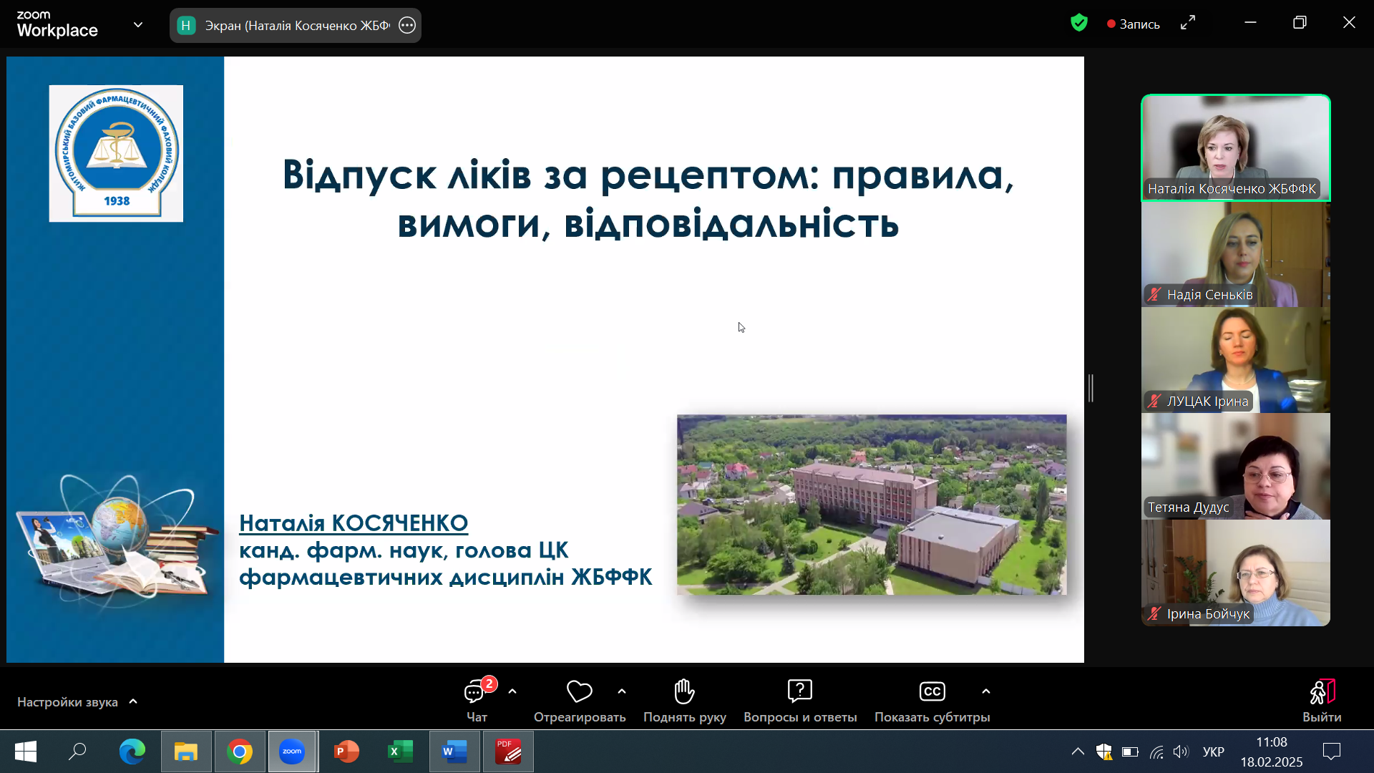Screen dimensions: 1374x773
Task: Click the Leave meeting icon
Action: coord(1322,692)
